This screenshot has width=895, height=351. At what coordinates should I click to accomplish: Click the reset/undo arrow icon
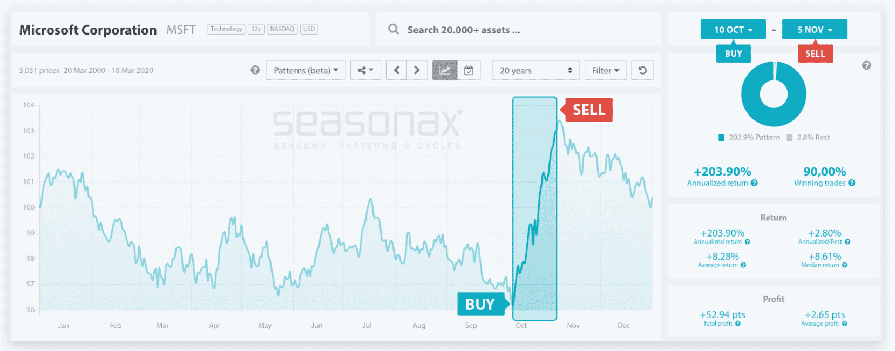(642, 70)
